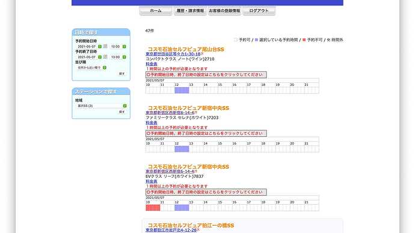The height and width of the screenshot is (233, 415).
Task: Open 新宿中央SS title for リーフ listing
Action: [188, 166]
